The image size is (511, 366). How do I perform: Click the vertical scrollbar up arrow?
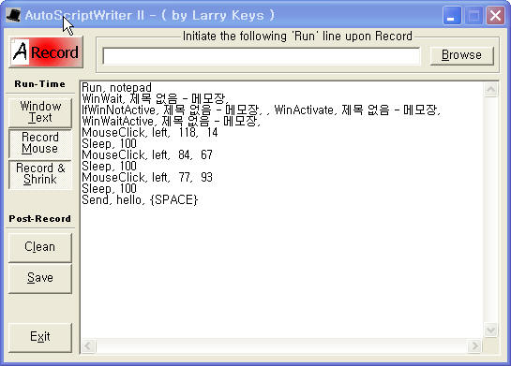[x=490, y=89]
